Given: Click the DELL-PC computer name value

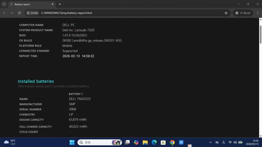Looking at the screenshot, I should [69, 25].
